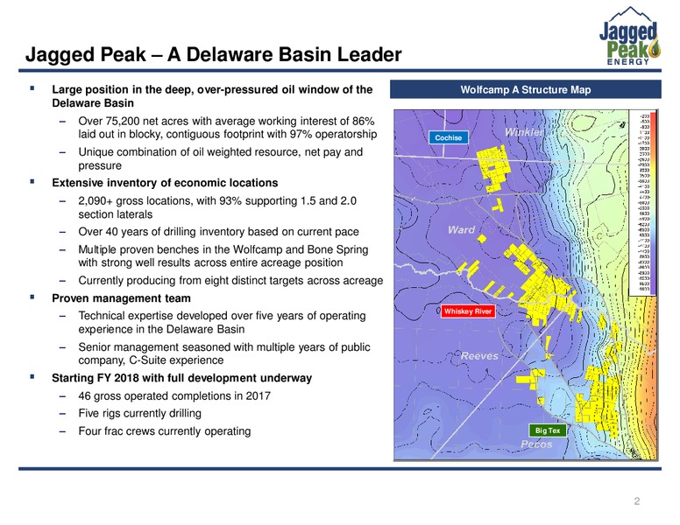The height and width of the screenshot is (525, 680).
Task: Click the green 'Big Tex' map label
Action: 548,430
